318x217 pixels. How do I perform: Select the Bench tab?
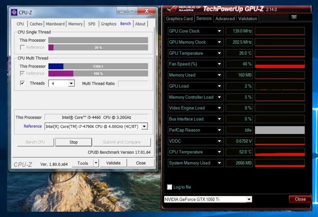pyautogui.click(x=125, y=23)
